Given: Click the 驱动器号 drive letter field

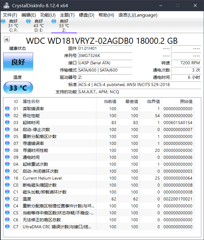Looking at the screenshot, I should point(105,77).
